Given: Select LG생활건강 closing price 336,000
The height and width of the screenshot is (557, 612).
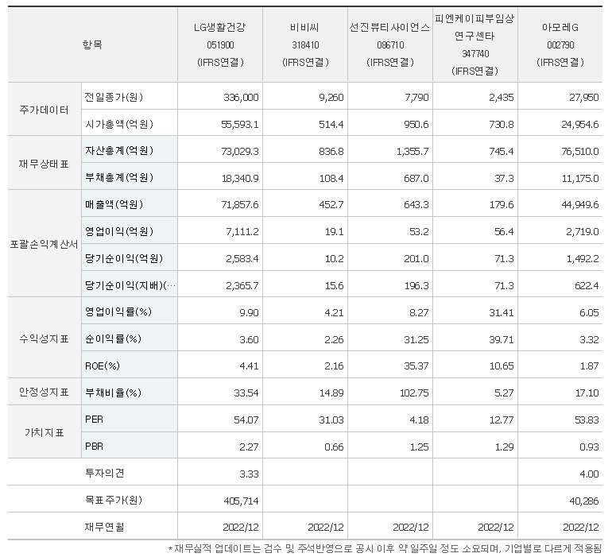Looking at the screenshot, I should point(241,97).
